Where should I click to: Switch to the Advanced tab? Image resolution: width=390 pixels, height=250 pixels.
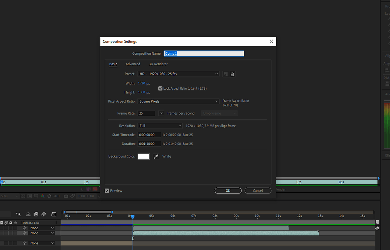click(x=133, y=64)
